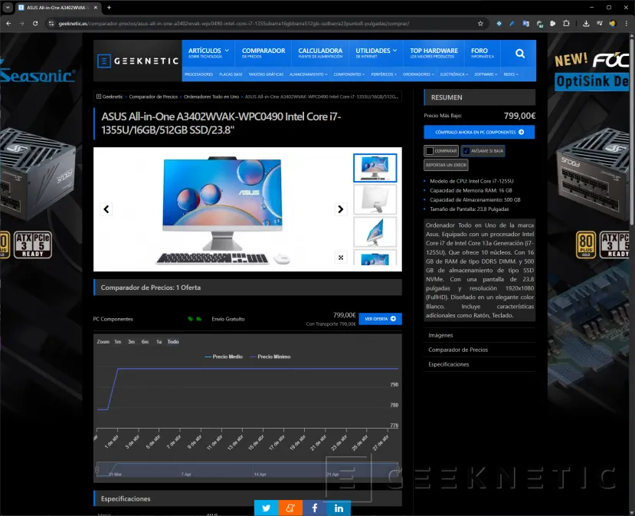Viewport: 635px width, 516px height.
Task: Click the Ver Oferta button
Action: pyautogui.click(x=380, y=319)
